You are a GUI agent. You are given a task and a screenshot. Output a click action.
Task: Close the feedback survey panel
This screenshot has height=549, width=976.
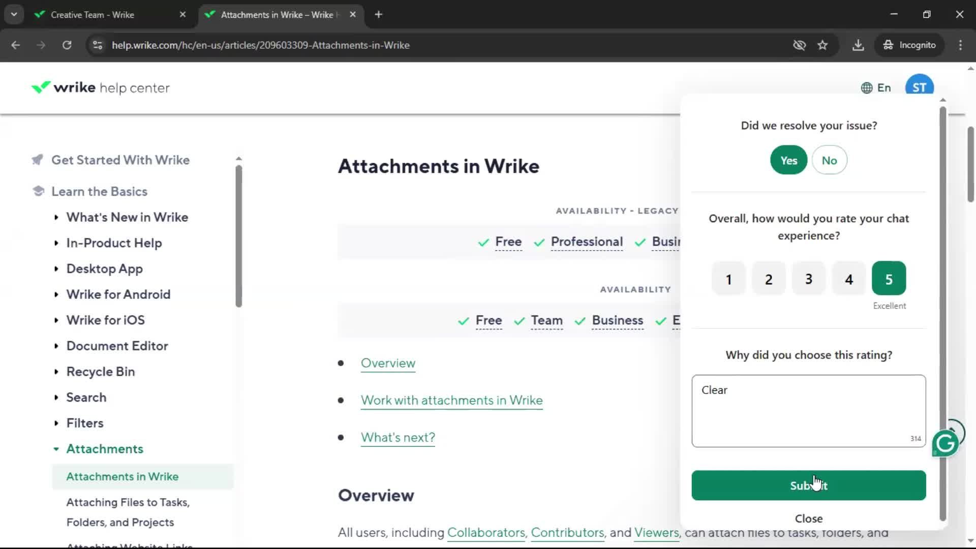(x=808, y=518)
